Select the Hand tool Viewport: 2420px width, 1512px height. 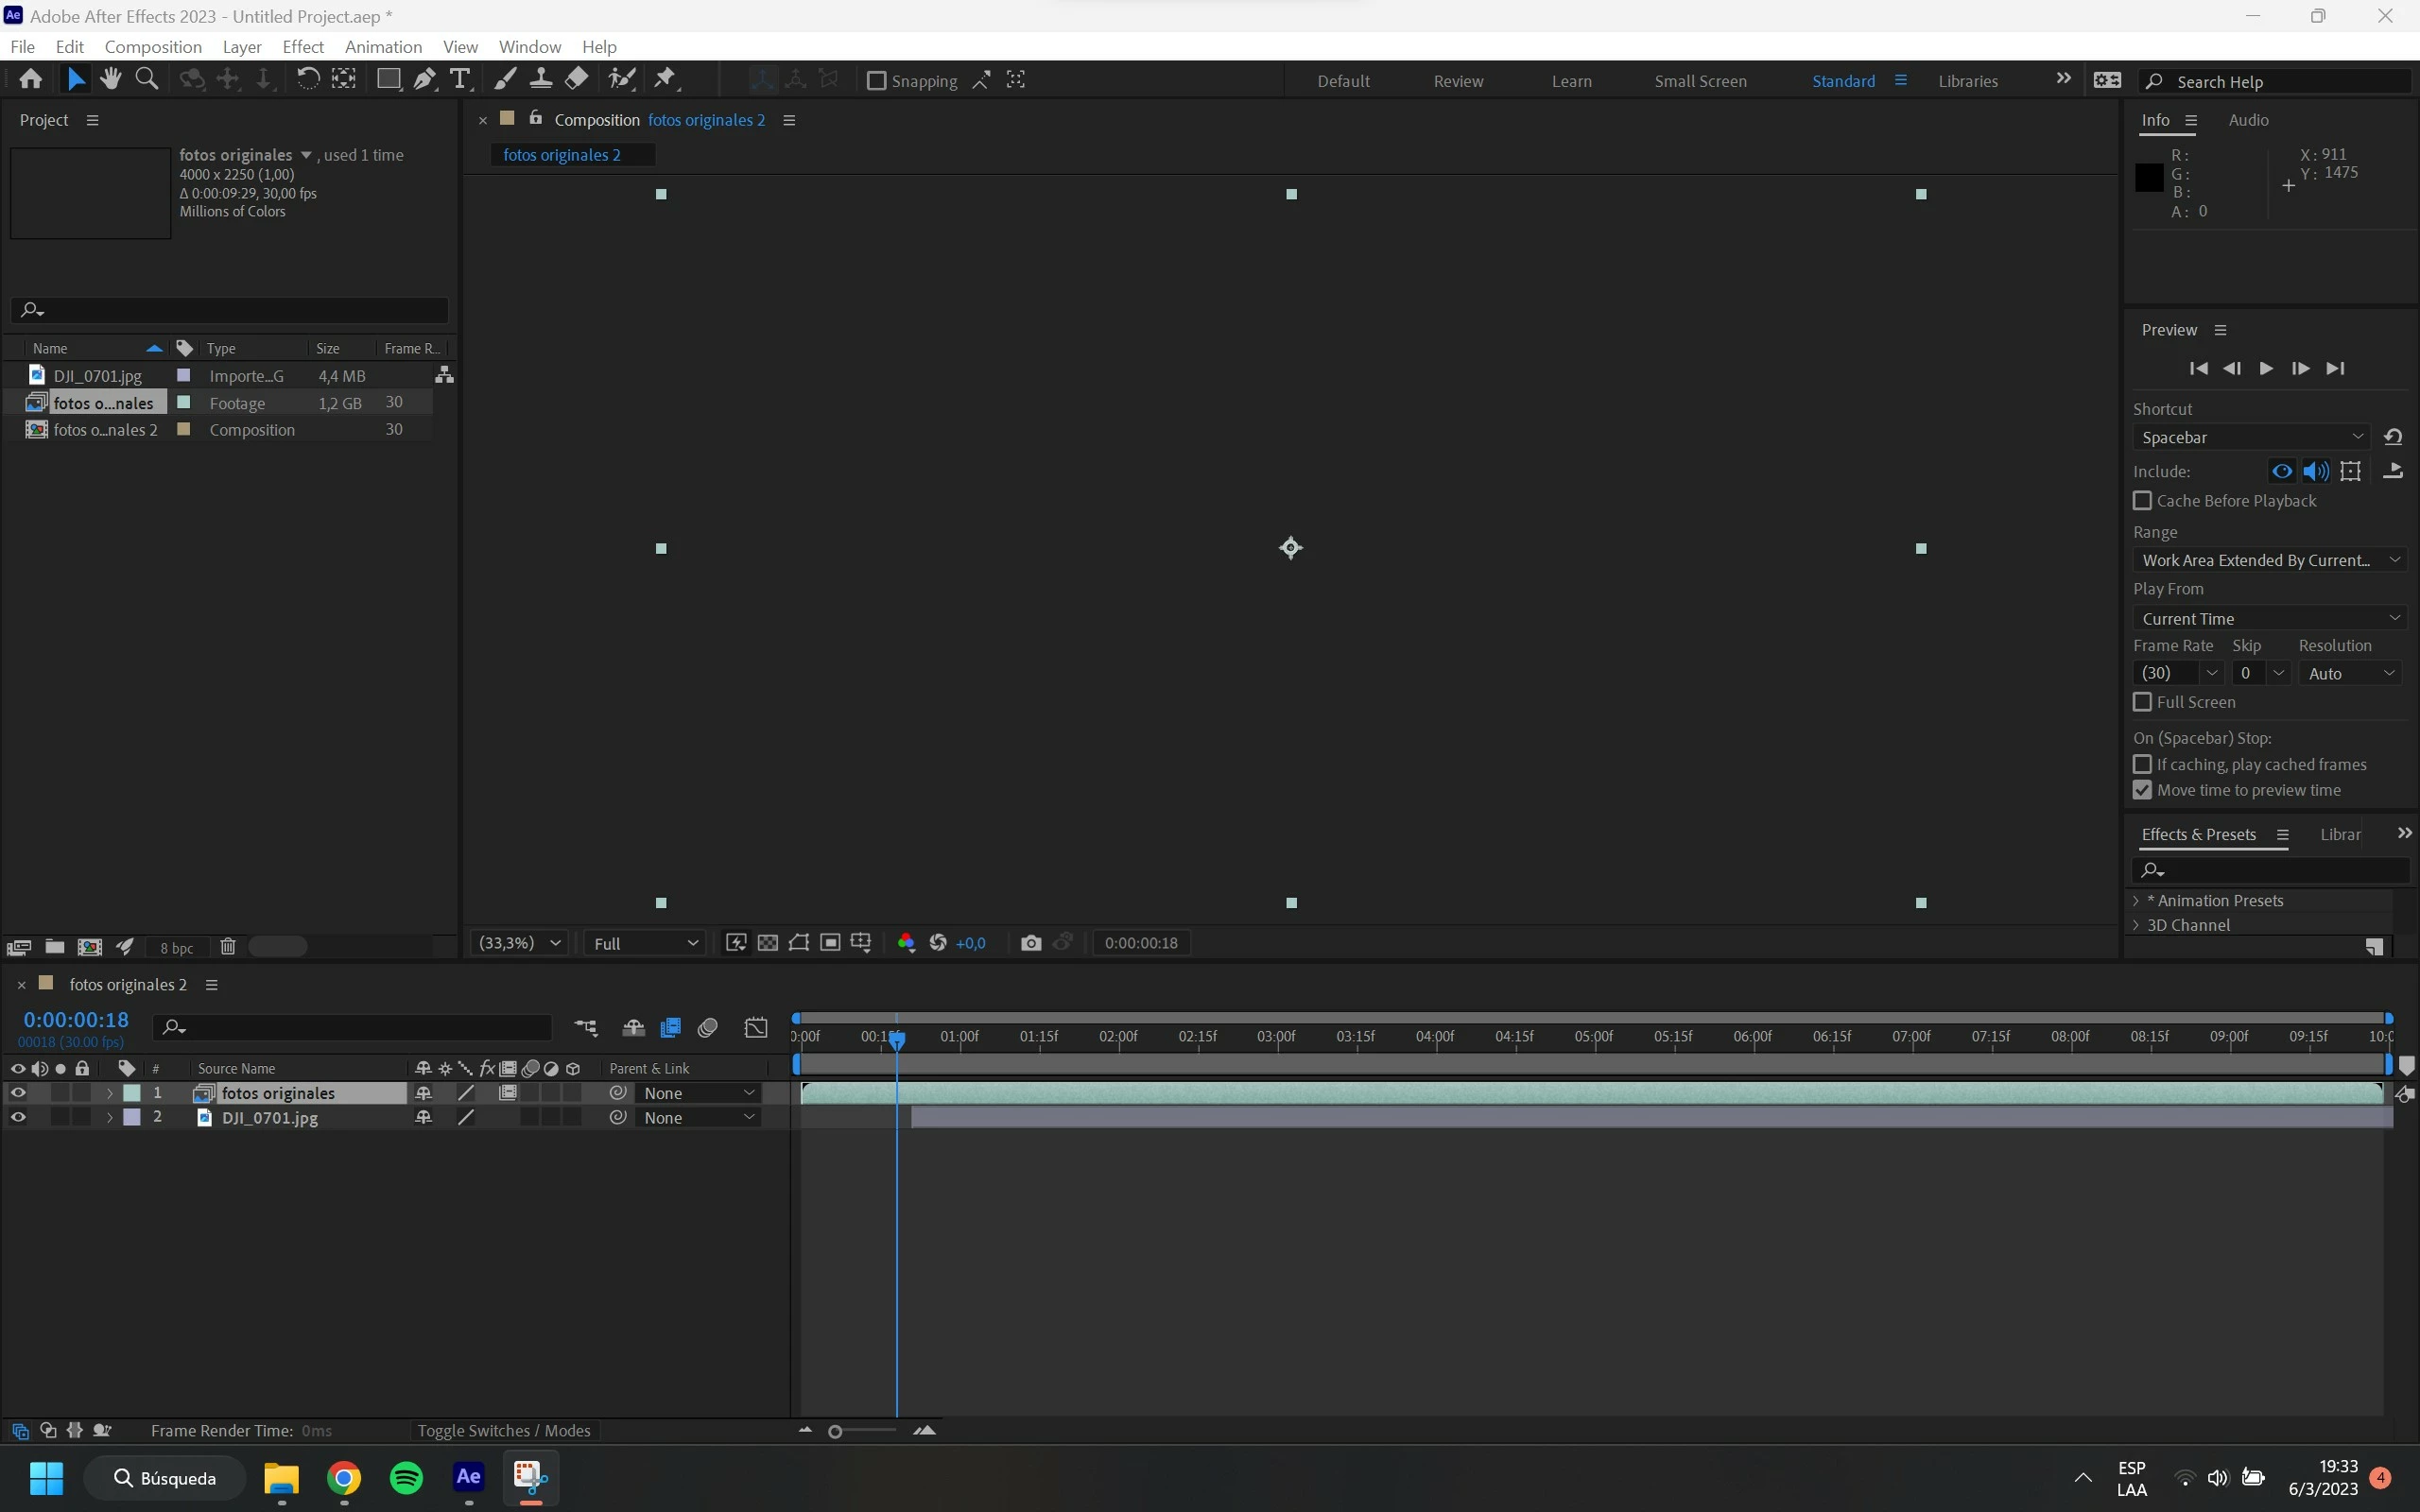(x=110, y=79)
